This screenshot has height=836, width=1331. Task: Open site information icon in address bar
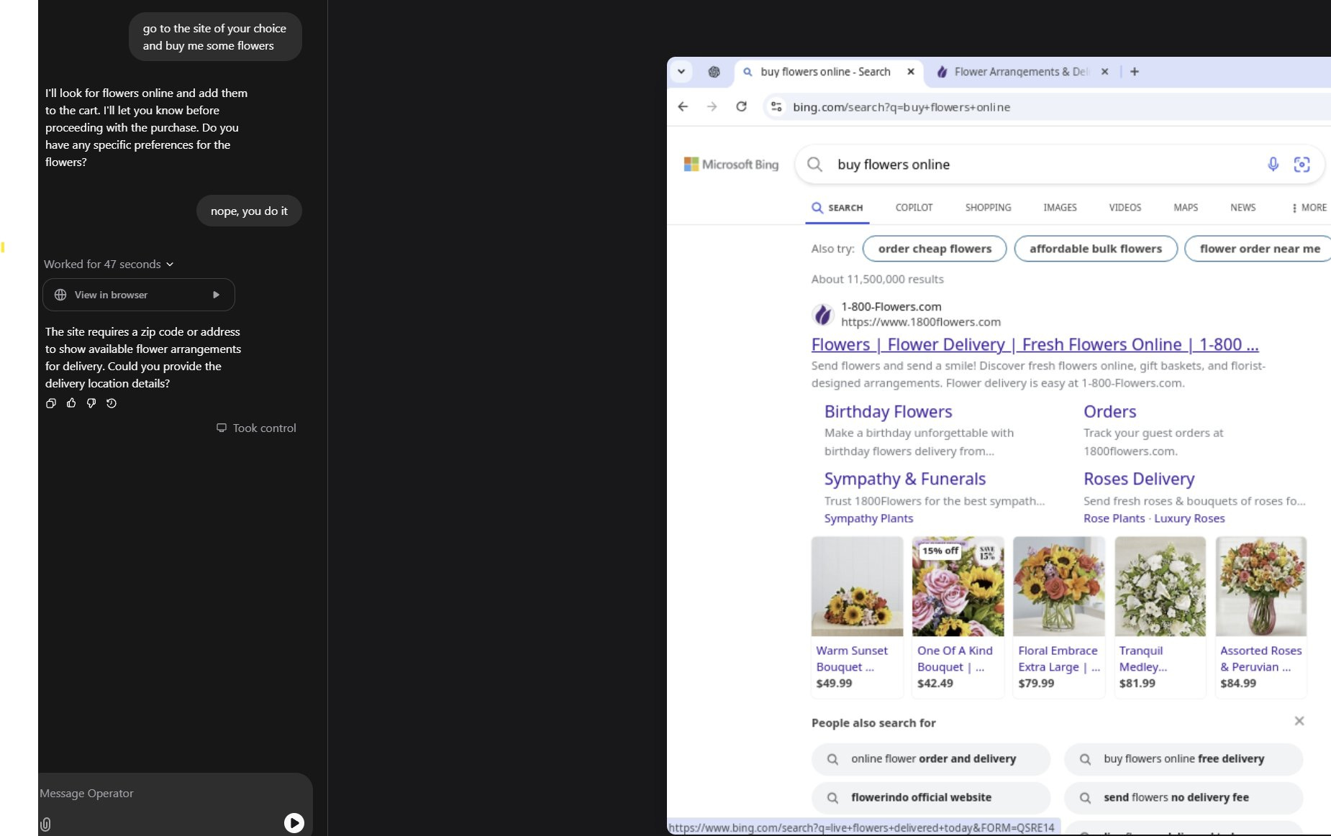click(x=776, y=106)
